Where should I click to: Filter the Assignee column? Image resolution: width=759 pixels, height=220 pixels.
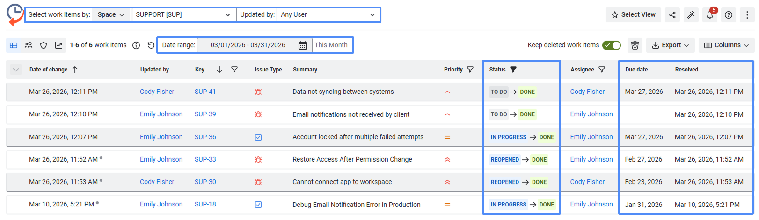click(x=602, y=70)
